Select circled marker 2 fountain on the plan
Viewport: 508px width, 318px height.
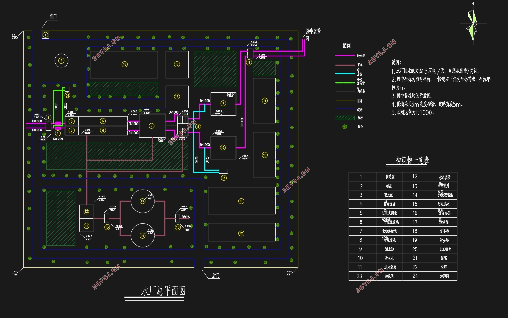tap(61, 60)
